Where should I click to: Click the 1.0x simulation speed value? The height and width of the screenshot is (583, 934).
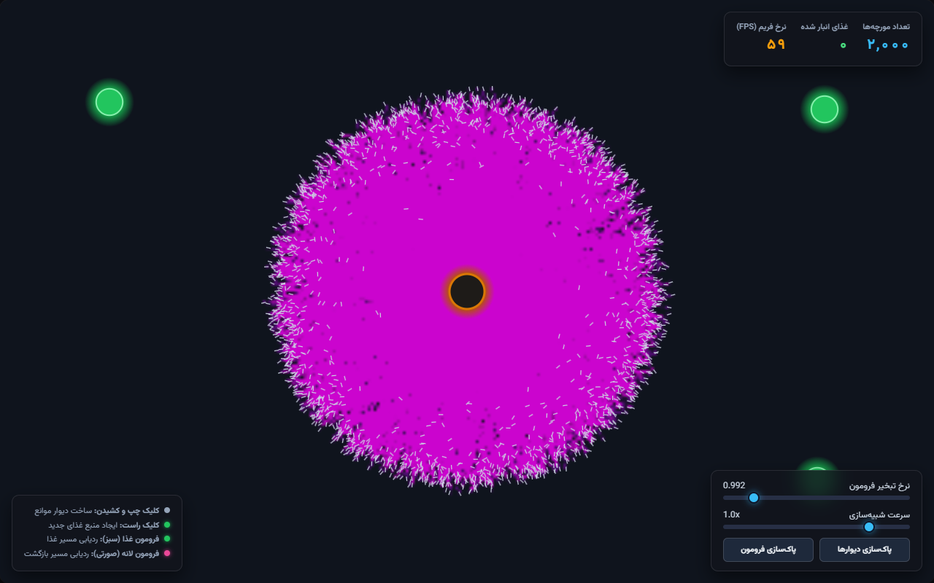(x=731, y=514)
